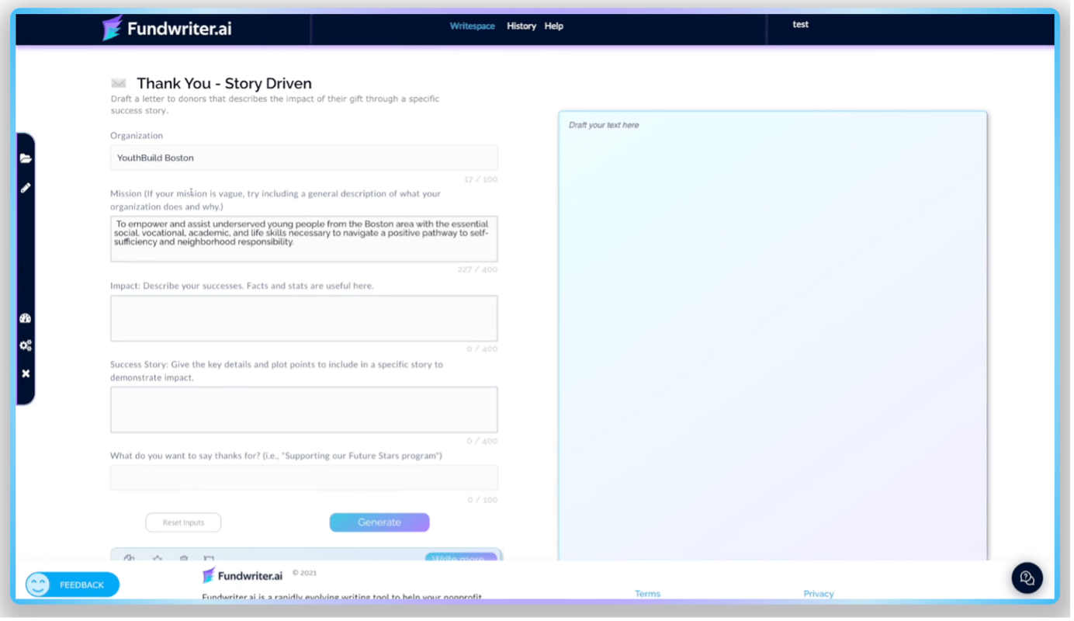Focus the say thanks for input field
The width and height of the screenshot is (1074, 621).
coord(305,479)
